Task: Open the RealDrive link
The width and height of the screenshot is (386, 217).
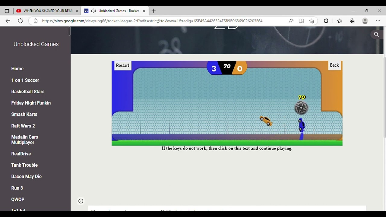Action: [x=21, y=154]
